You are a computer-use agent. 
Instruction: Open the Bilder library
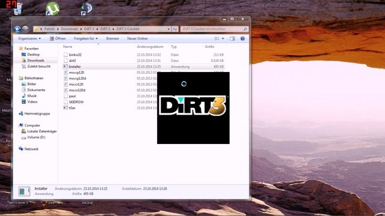32,84
